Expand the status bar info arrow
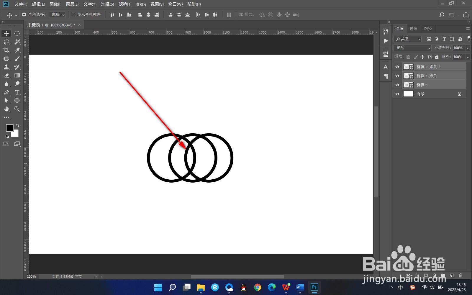The image size is (472, 295). coord(96,277)
